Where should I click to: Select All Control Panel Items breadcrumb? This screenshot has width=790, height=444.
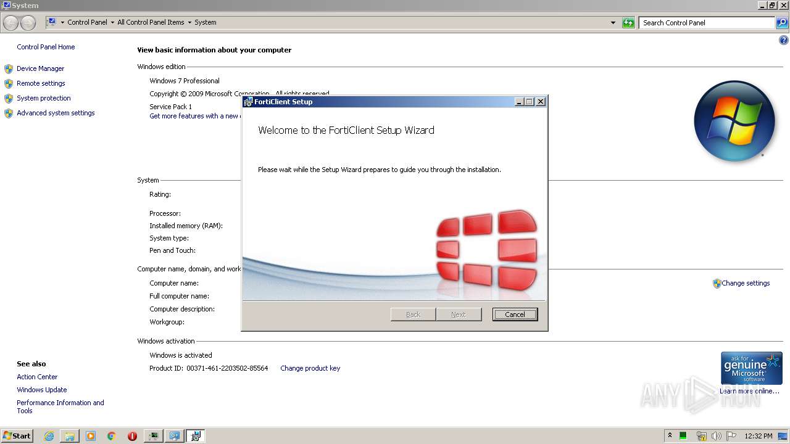pyautogui.click(x=151, y=22)
